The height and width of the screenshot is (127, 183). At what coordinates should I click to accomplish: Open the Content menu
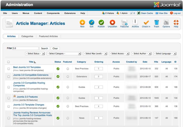pyautogui.click(x=38, y=13)
